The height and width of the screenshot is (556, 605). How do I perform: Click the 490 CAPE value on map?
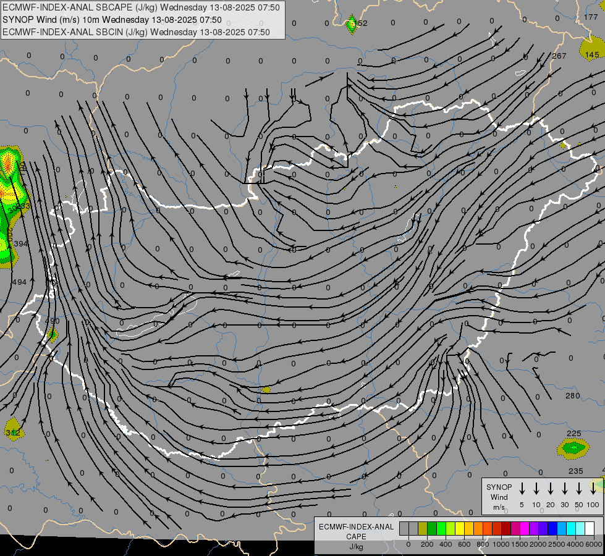click(x=52, y=321)
